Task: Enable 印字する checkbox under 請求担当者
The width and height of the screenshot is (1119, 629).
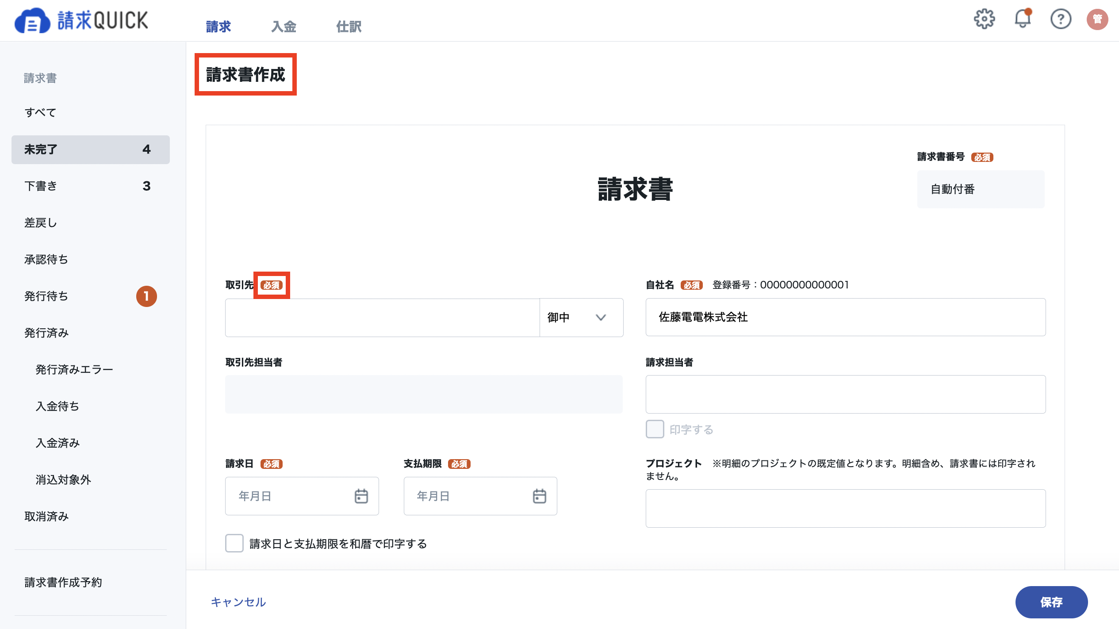Action: (x=655, y=429)
